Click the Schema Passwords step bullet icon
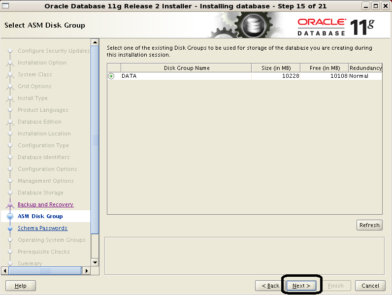The height and width of the screenshot is (295, 392). click(x=9, y=228)
